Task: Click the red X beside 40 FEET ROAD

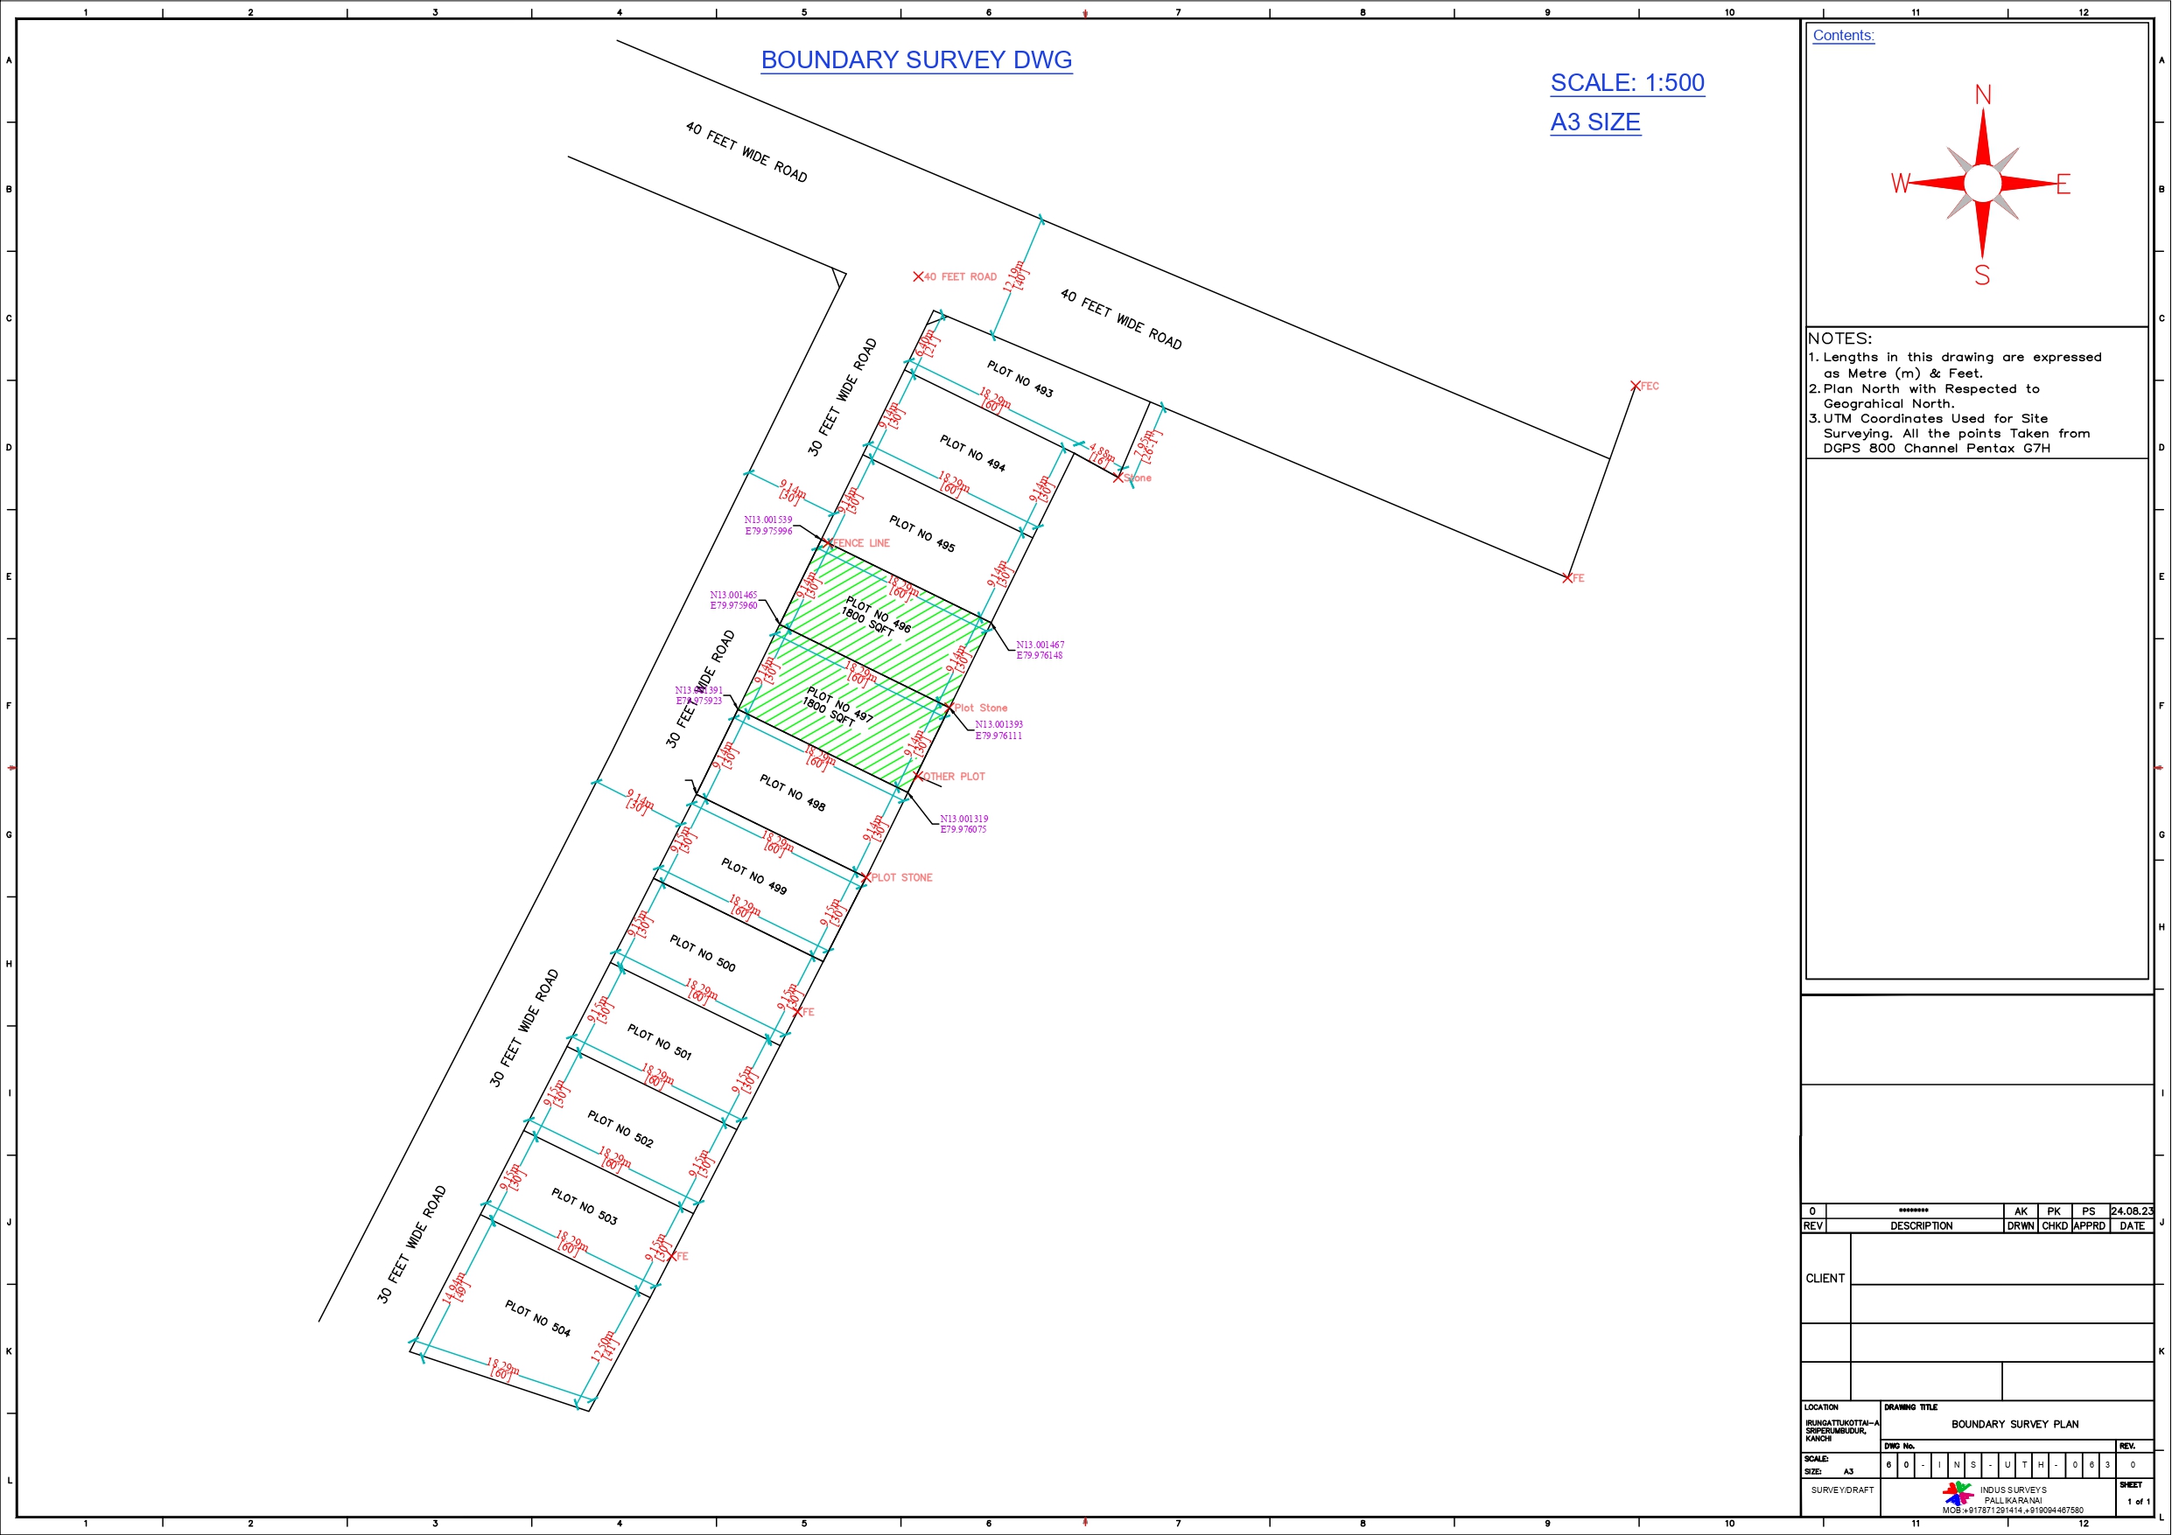Action: [x=918, y=277]
